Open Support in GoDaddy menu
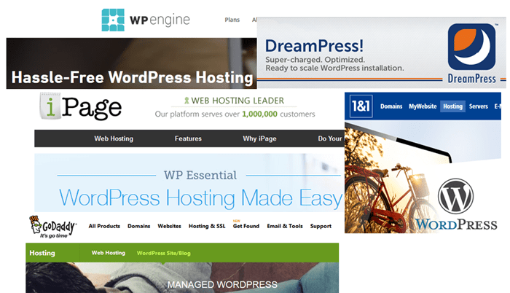This screenshot has height=293, width=510. point(321,226)
